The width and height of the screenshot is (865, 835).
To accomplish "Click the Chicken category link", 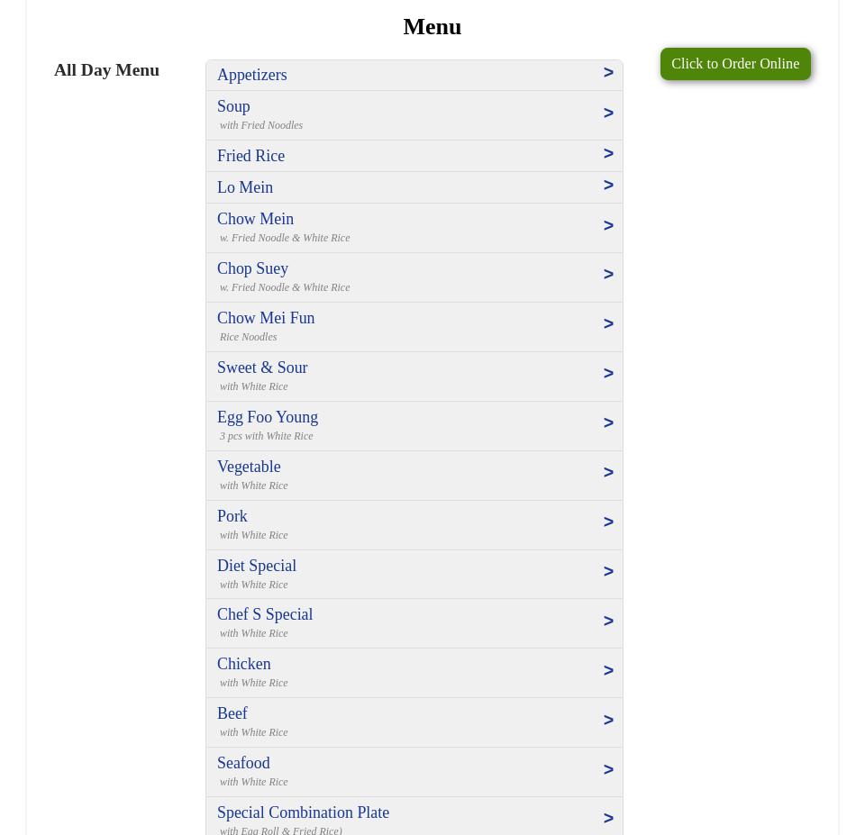I will [x=244, y=664].
